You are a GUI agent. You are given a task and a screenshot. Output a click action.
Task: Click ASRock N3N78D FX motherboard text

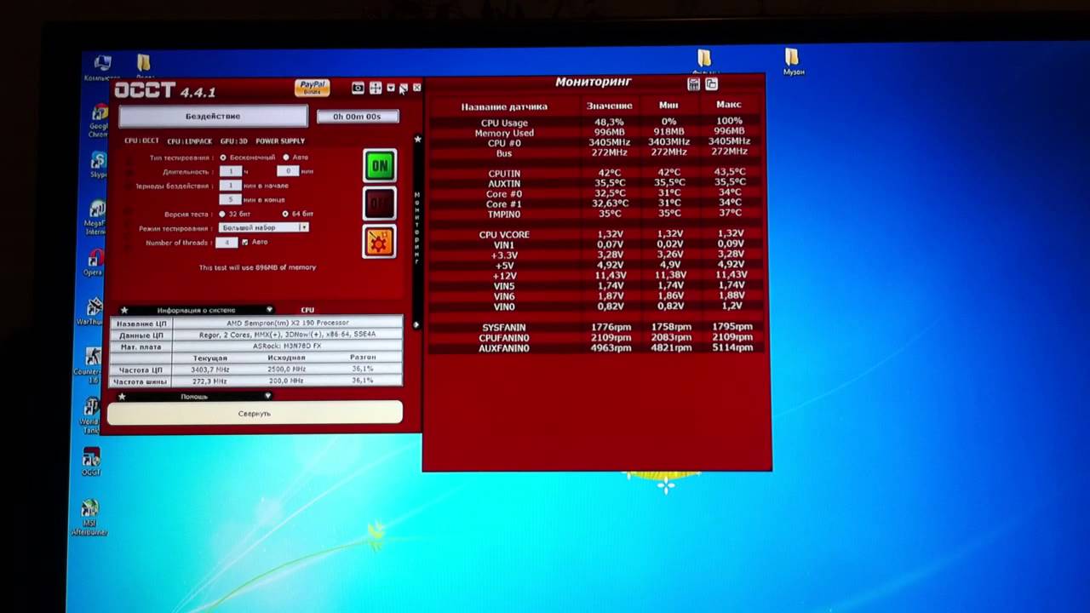coord(287,347)
